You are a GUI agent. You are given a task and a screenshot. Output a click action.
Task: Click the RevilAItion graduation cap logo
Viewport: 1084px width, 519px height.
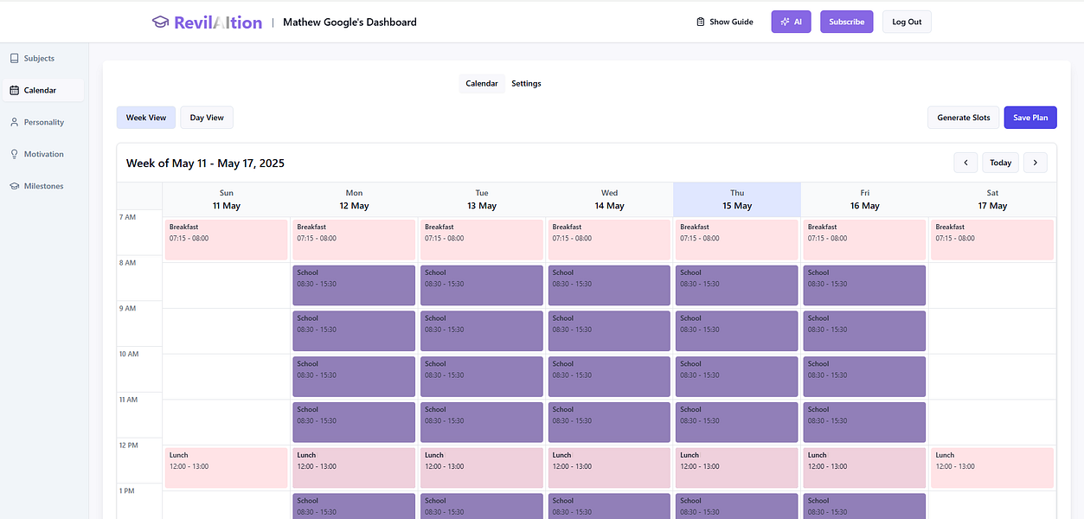tap(160, 22)
